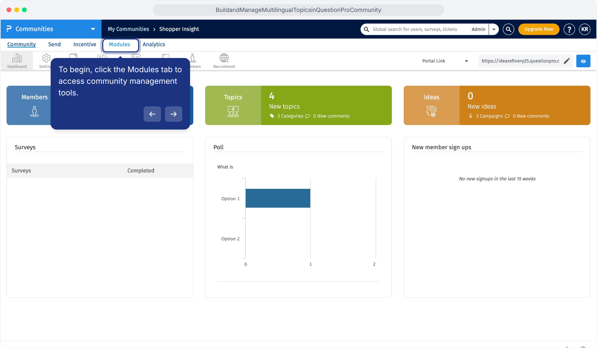This screenshot has height=348, width=597.
Task: Preview portal with blue eye button
Action: [x=583, y=61]
